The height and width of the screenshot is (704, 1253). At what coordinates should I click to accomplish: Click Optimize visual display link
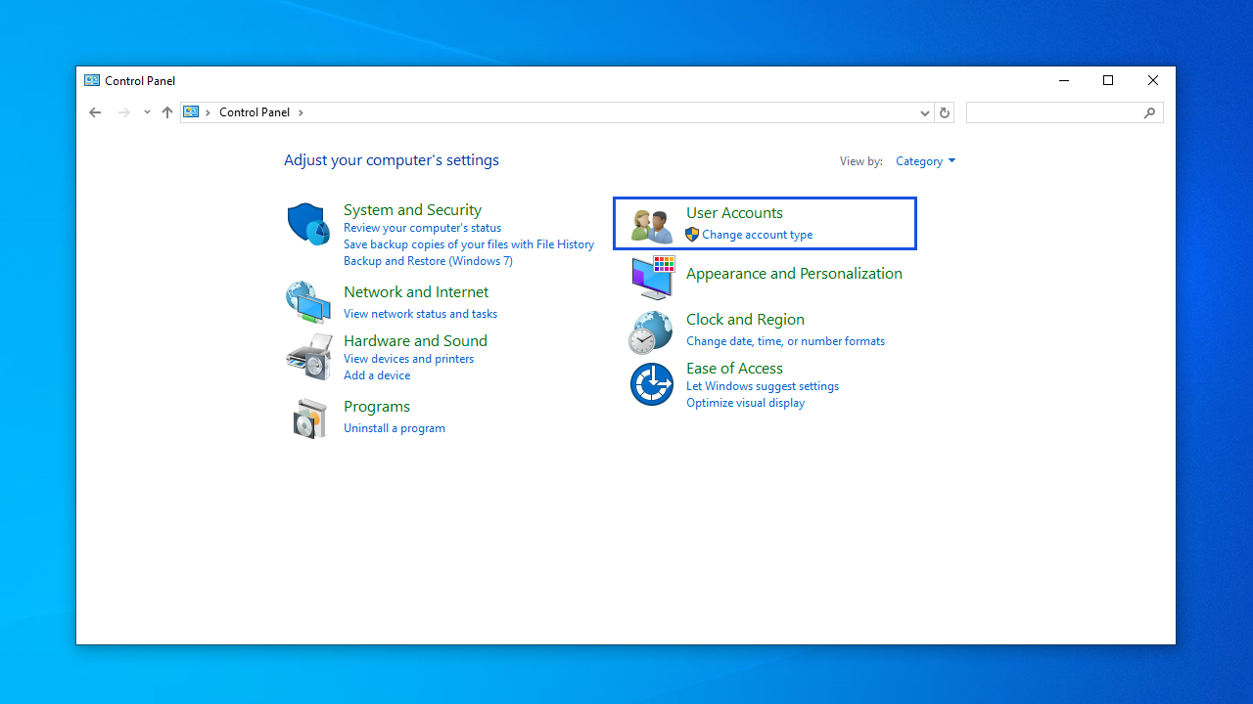745,403
